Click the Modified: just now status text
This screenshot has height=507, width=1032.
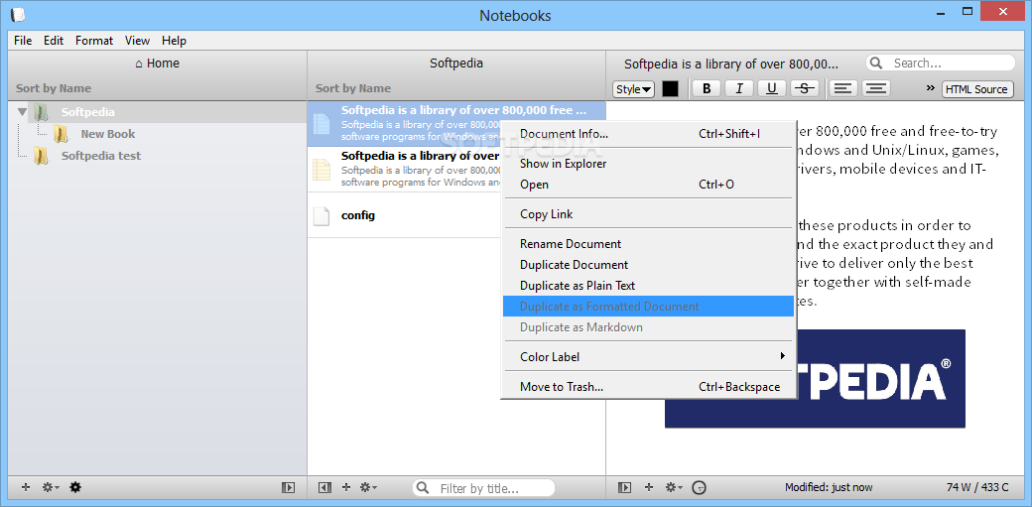829,487
